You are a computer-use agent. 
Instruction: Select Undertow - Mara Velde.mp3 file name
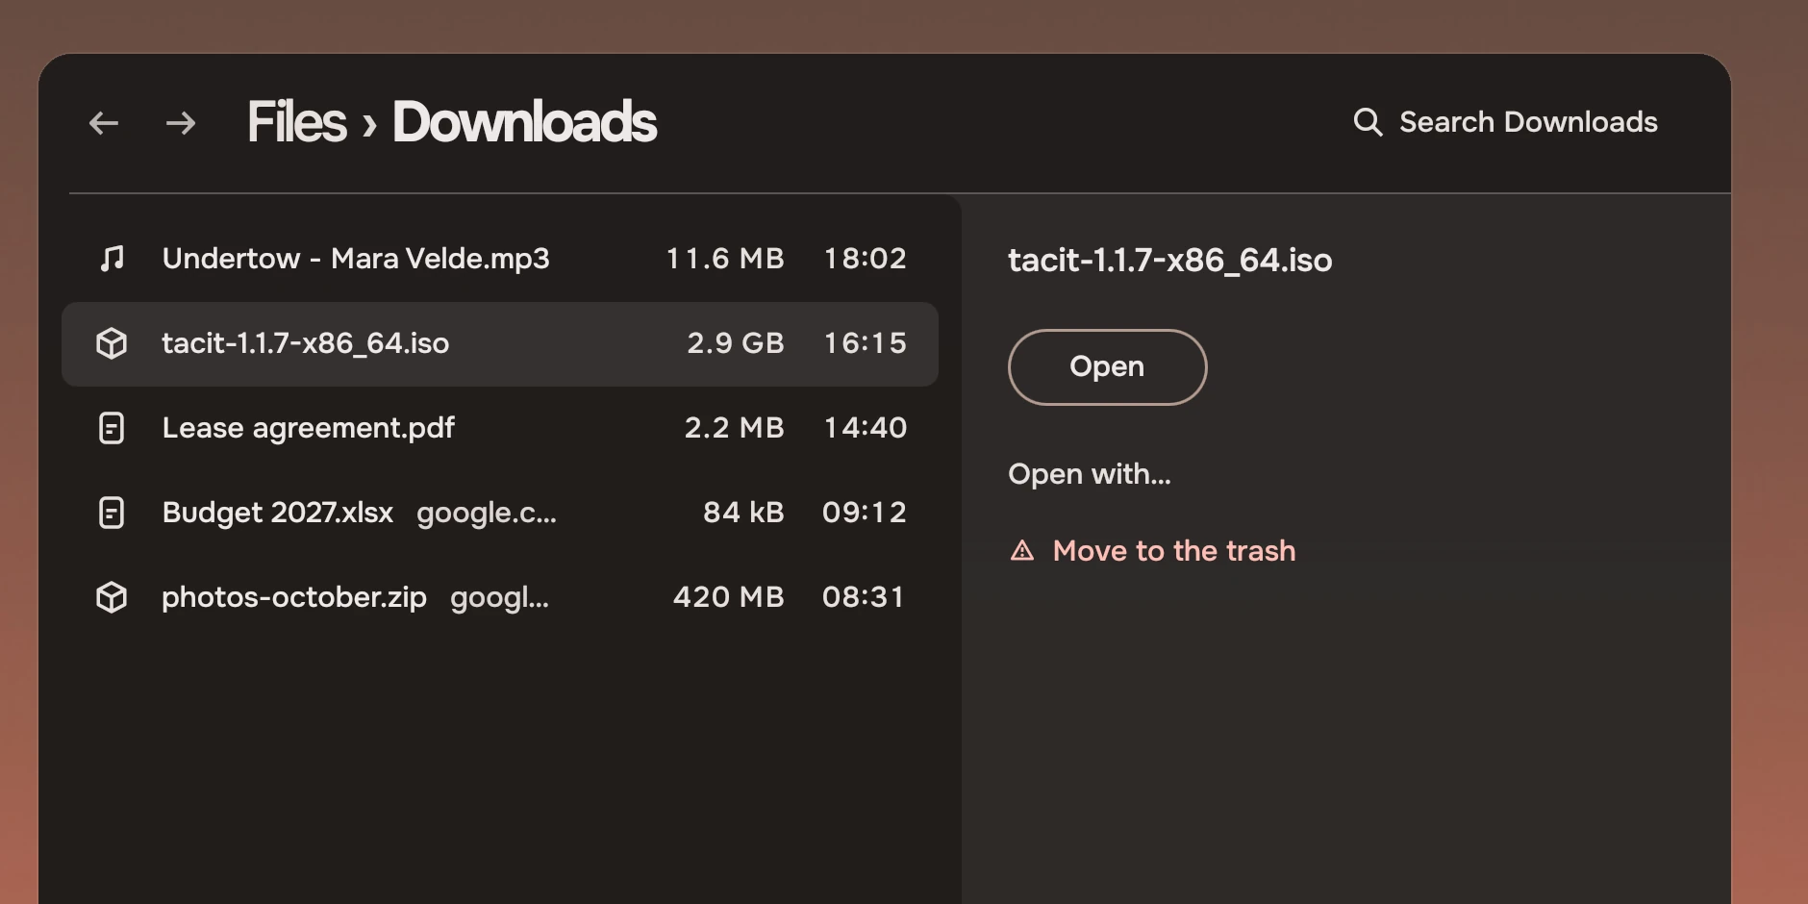coord(356,259)
